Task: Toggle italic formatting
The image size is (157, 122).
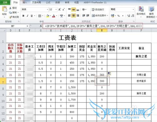Action: (27, 16)
